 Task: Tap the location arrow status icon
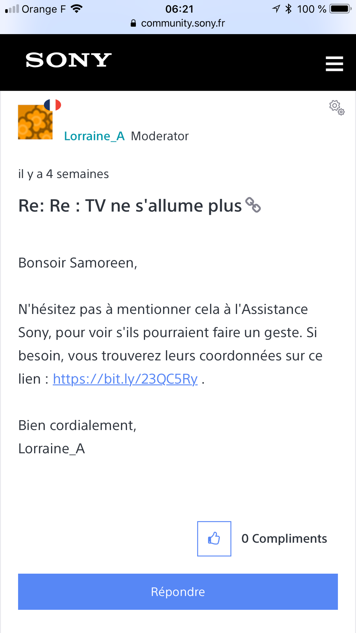pyautogui.click(x=276, y=9)
